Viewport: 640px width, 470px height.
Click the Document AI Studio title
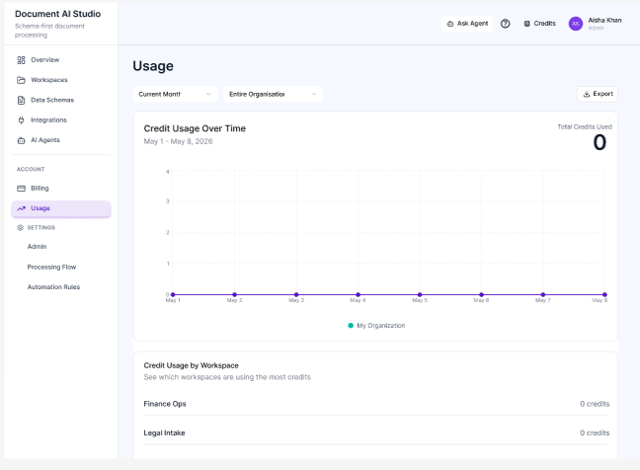tap(57, 14)
